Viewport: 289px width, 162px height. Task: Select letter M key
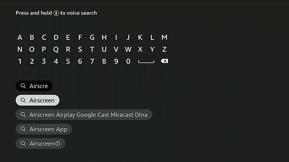tap(164, 37)
